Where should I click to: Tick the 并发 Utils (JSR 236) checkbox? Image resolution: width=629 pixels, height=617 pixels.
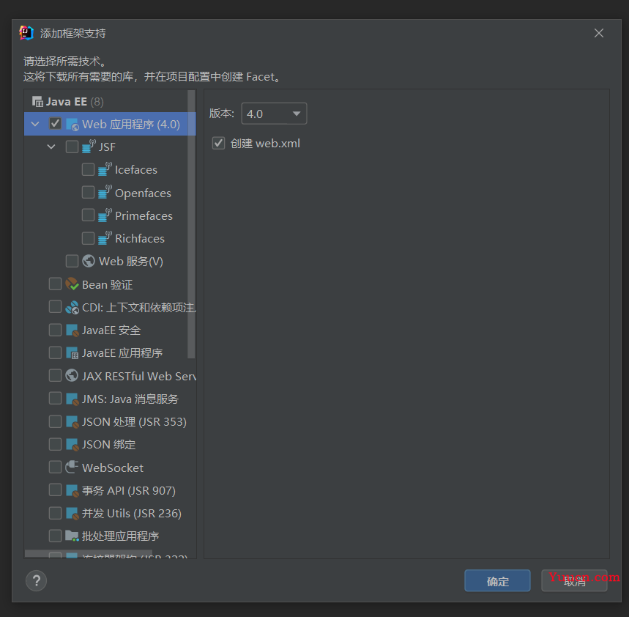point(55,513)
